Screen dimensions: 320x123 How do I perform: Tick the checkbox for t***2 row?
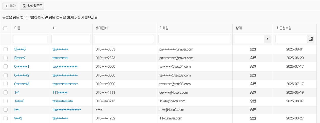pos(5,118)
